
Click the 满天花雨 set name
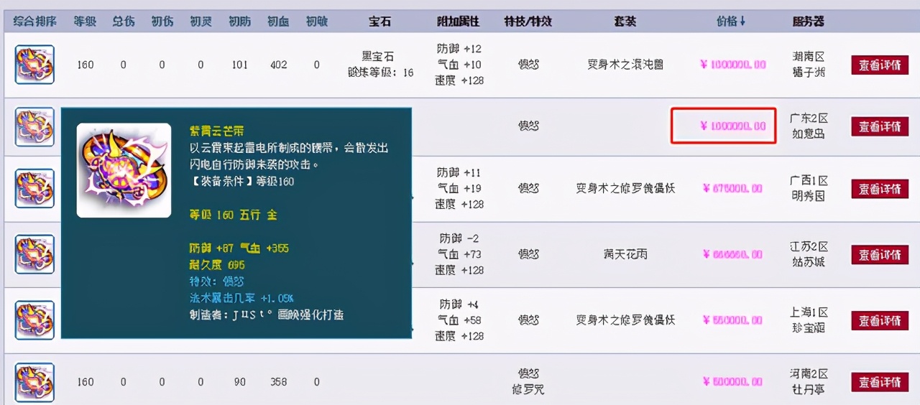click(625, 254)
